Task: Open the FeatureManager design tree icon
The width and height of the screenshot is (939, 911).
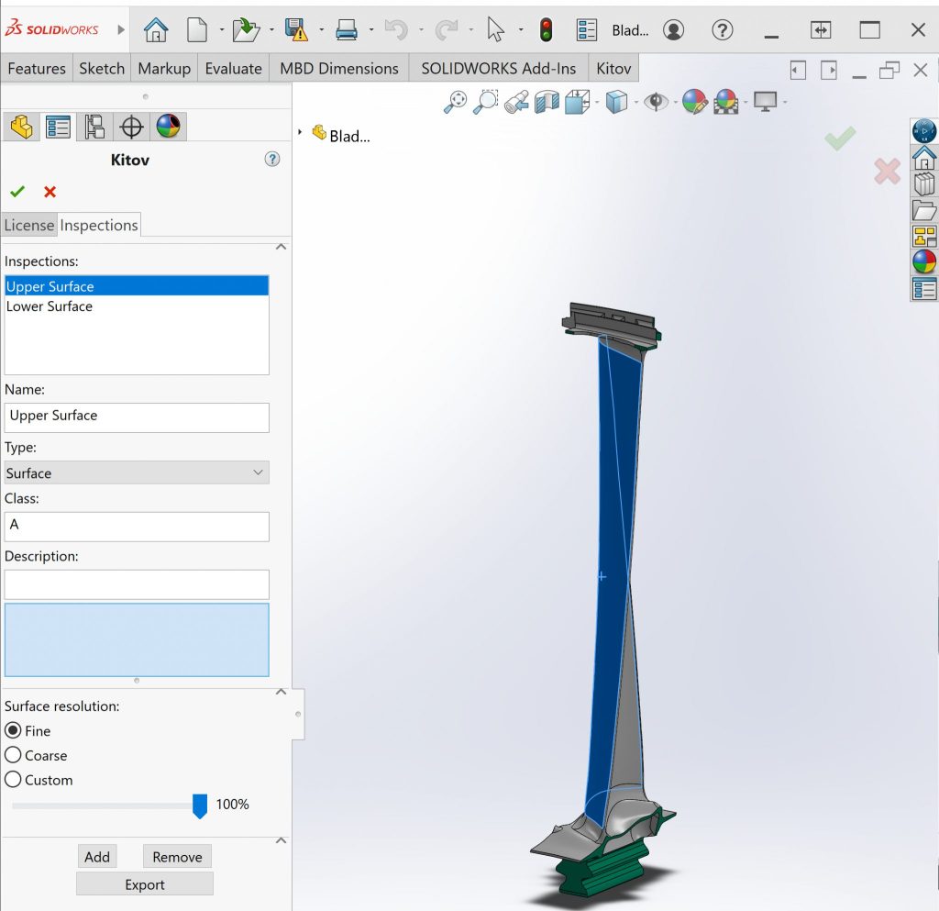Action: point(21,126)
